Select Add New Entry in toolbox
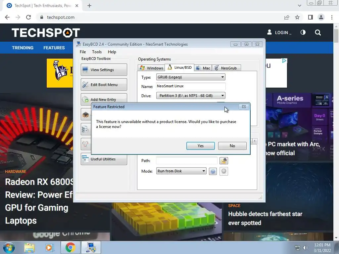 (x=104, y=99)
